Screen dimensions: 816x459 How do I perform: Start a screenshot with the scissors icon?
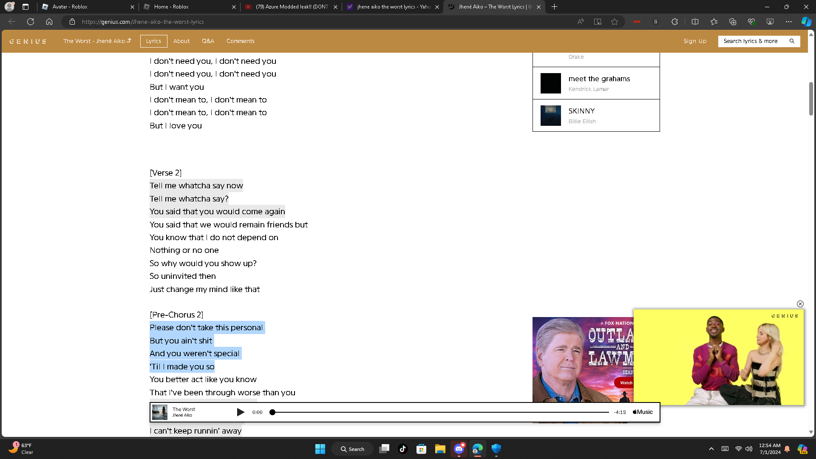click(x=770, y=22)
